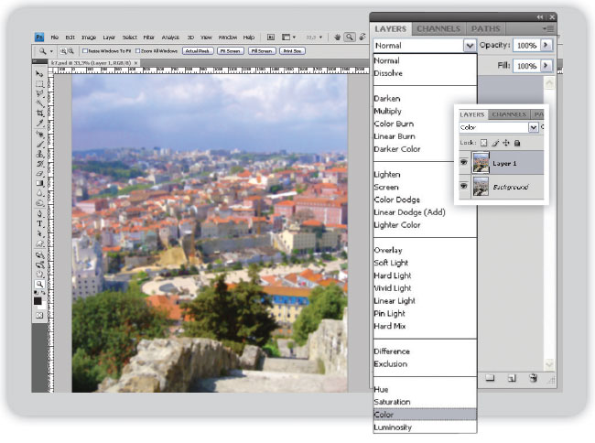Toggle visibility of the Background layer
The height and width of the screenshot is (443, 595).
coord(464,186)
